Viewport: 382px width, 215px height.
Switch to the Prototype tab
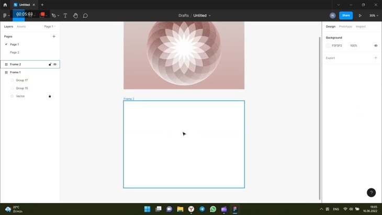pyautogui.click(x=345, y=27)
